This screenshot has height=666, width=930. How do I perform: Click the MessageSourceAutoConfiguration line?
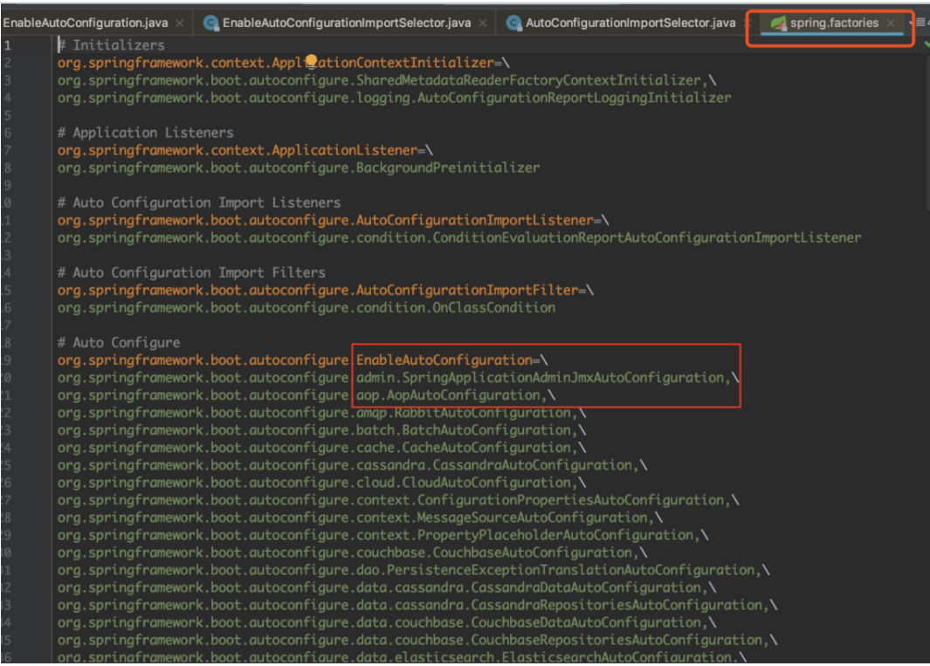point(360,518)
